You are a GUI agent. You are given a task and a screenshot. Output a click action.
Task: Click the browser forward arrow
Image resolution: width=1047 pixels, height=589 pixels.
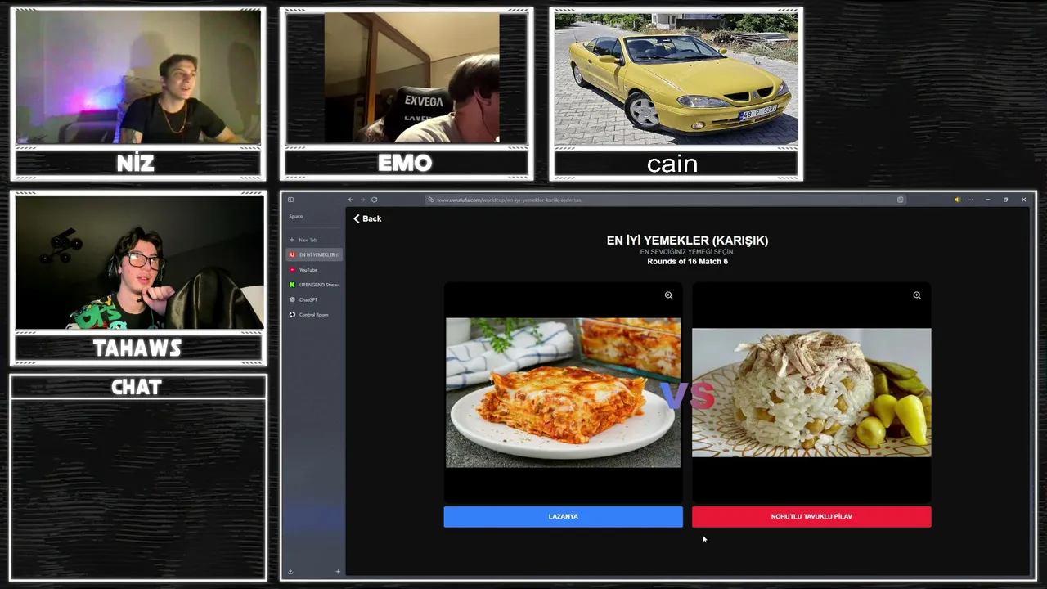click(362, 200)
